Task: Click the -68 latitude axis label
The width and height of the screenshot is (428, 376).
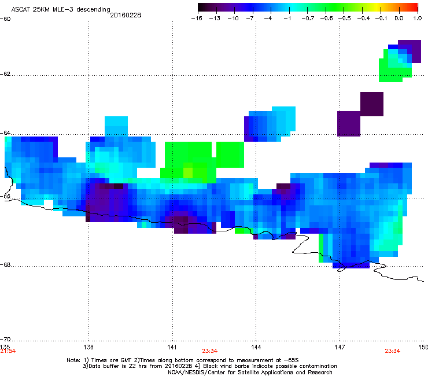Action: pyautogui.click(x=5, y=265)
